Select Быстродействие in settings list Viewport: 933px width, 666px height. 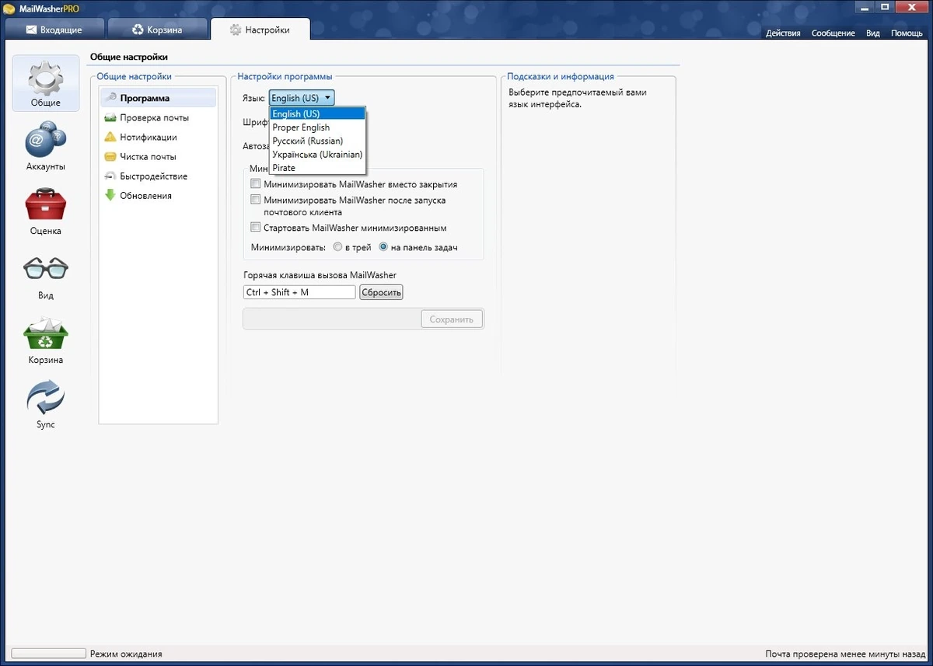pyautogui.click(x=159, y=176)
